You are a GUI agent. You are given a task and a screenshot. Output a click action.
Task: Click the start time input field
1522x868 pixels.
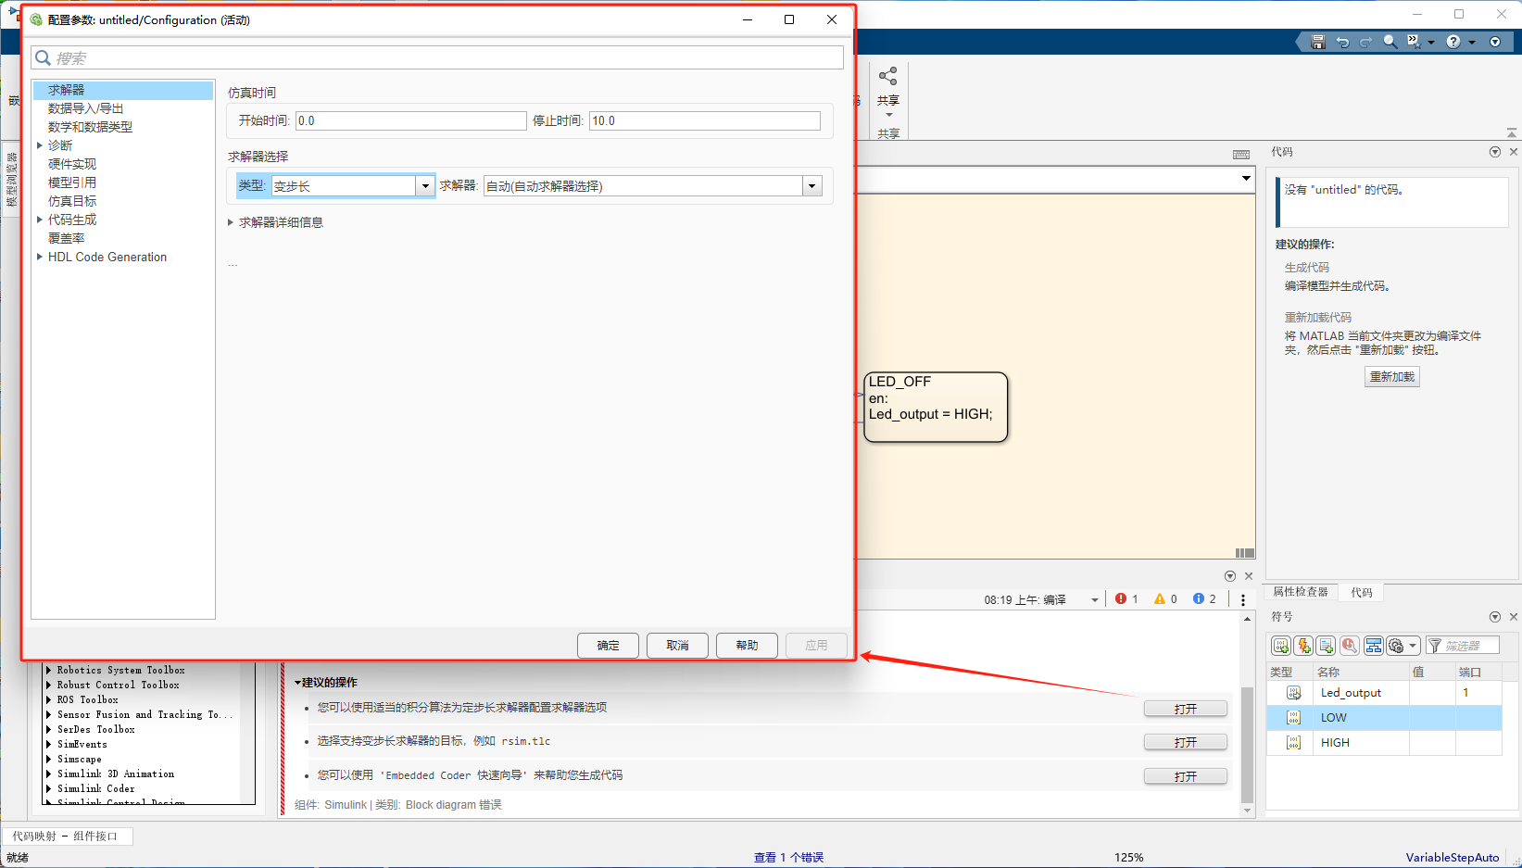point(411,121)
